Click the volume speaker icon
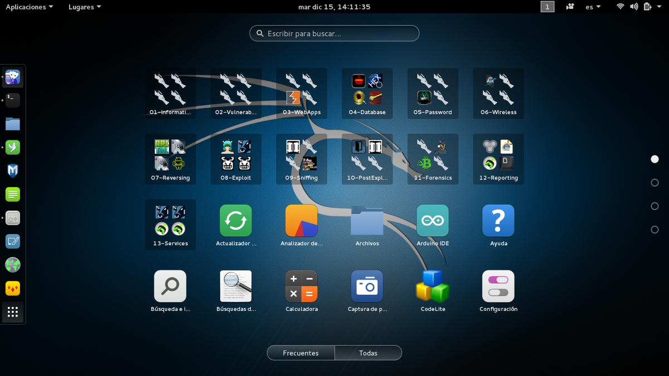The width and height of the screenshot is (669, 376). [634, 7]
